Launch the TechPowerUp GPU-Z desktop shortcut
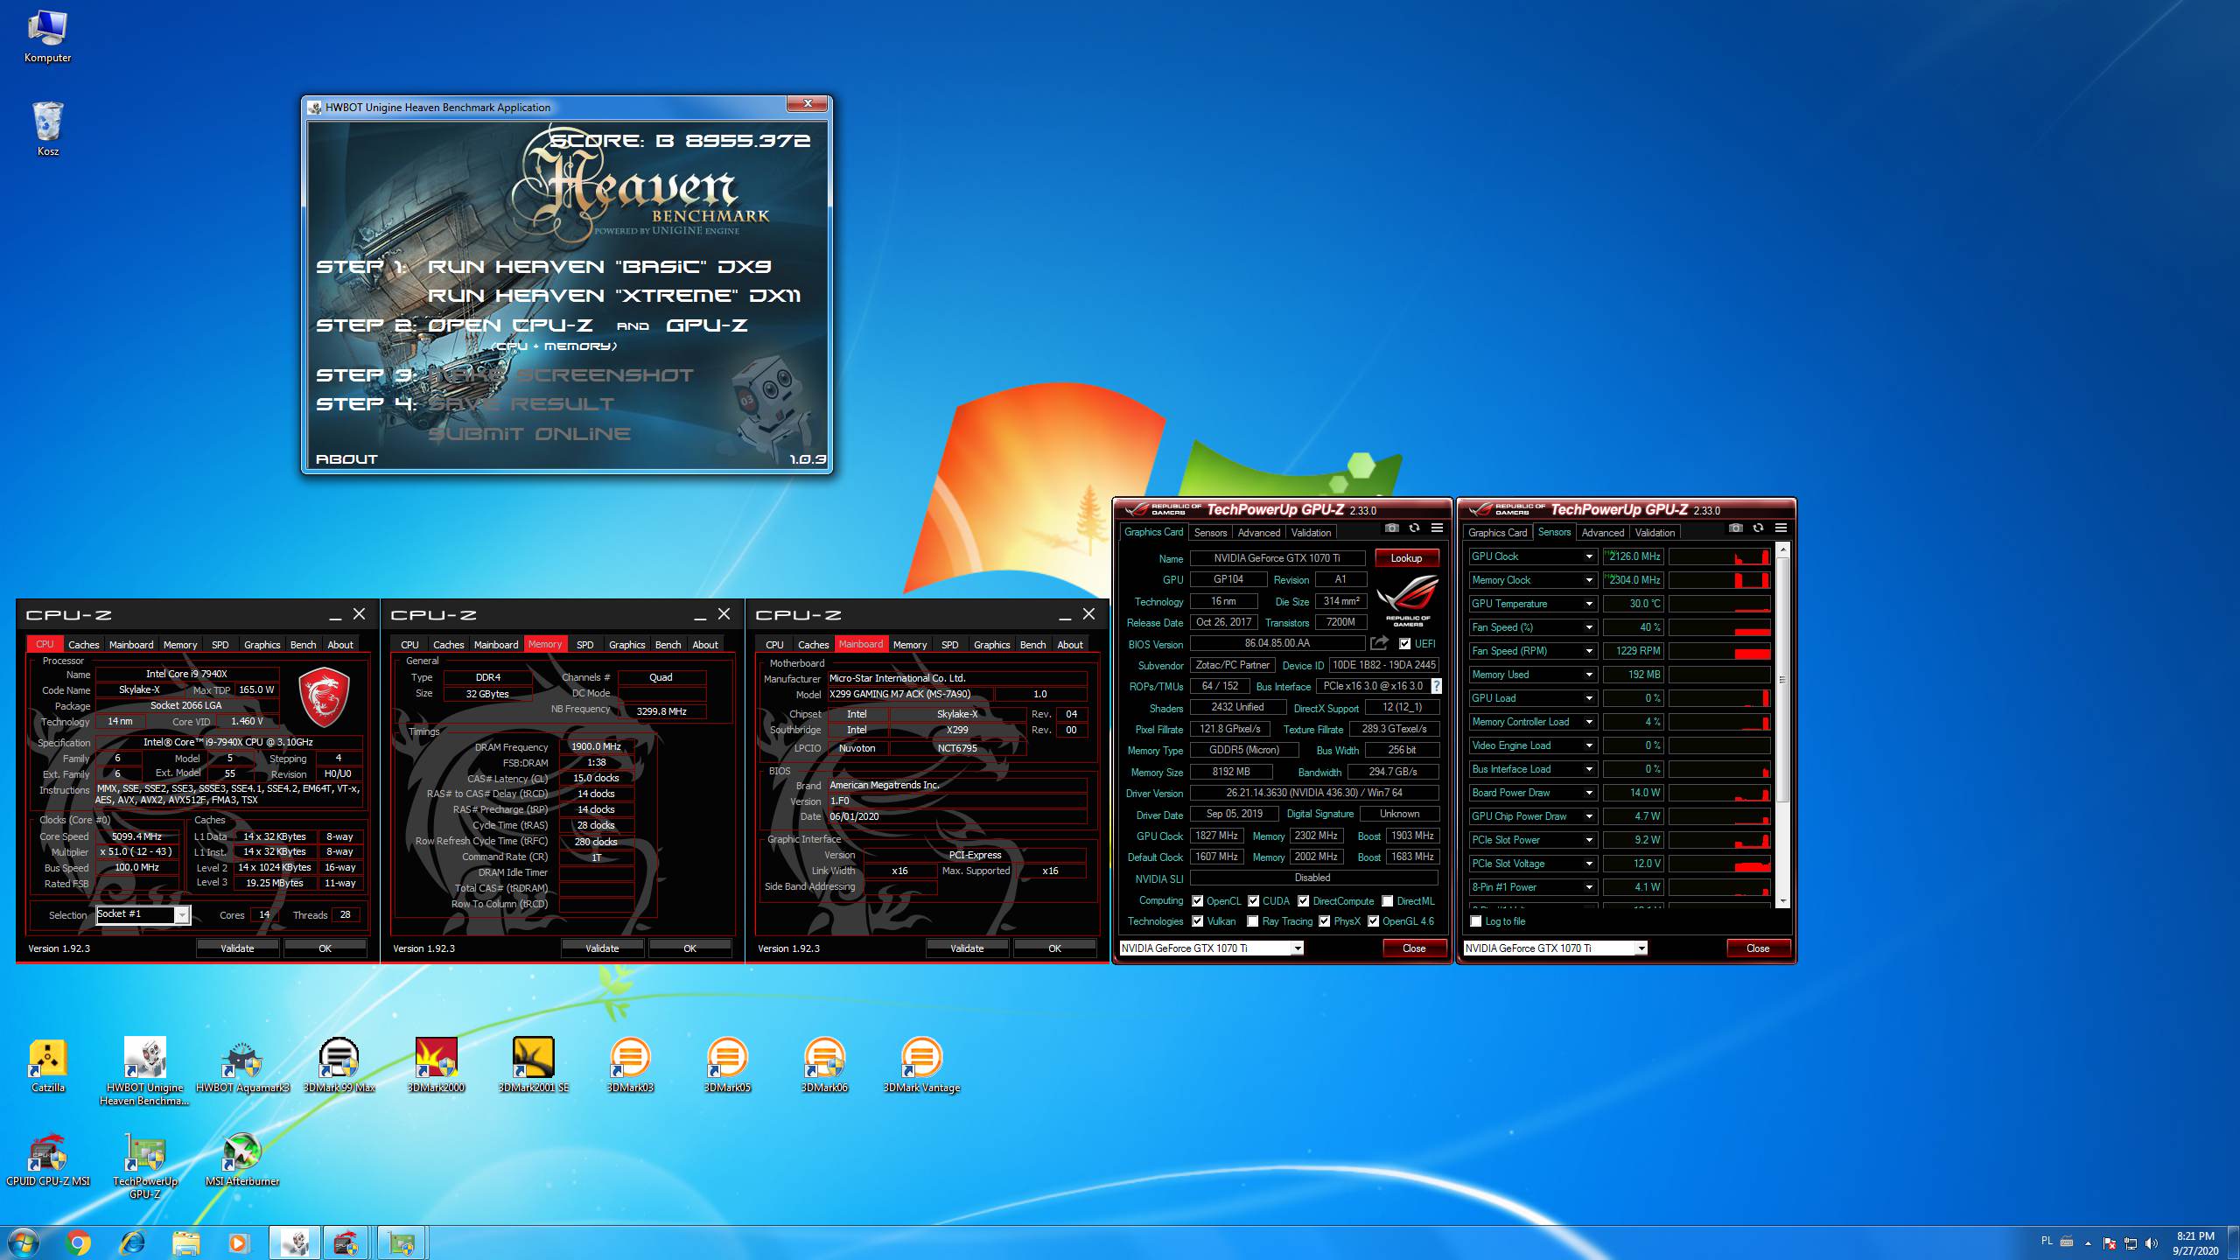This screenshot has height=1260, width=2240. click(145, 1165)
